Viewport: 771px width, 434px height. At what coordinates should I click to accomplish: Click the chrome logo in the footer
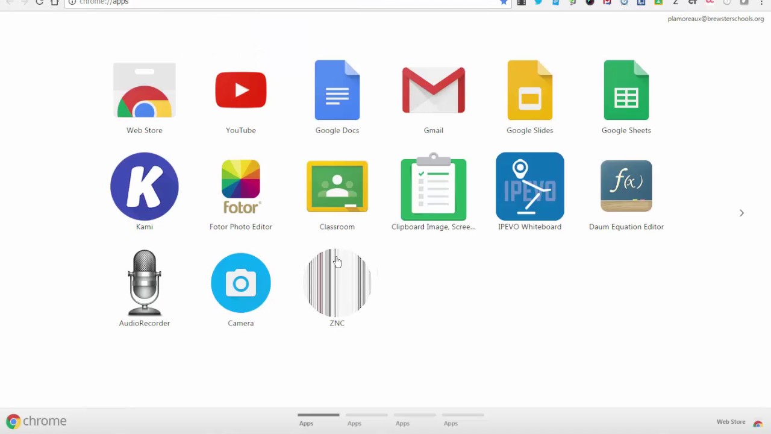(x=37, y=421)
